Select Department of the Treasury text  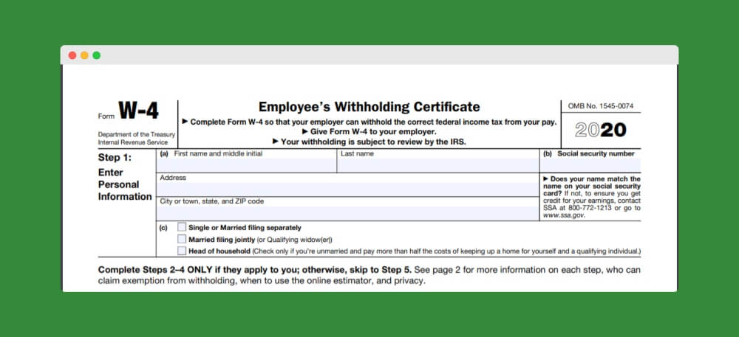(137, 134)
